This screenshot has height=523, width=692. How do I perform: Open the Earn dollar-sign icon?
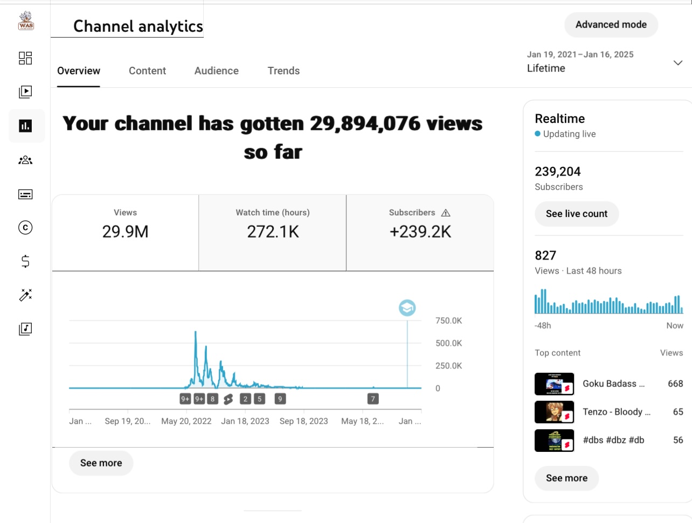pyautogui.click(x=25, y=262)
